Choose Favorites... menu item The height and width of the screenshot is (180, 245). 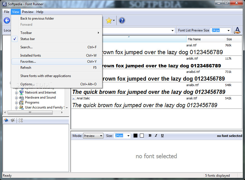(57, 62)
